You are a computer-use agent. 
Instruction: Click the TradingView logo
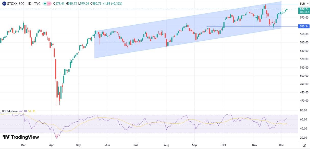coord(21,137)
